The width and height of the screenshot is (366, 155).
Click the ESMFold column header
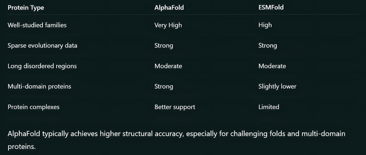click(x=271, y=7)
